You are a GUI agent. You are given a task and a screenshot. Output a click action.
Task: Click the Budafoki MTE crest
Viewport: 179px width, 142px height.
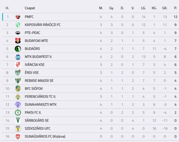pyautogui.click(x=18, y=41)
